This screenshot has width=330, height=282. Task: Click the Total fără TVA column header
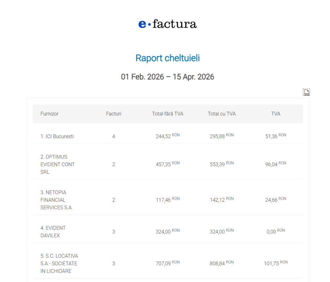click(x=168, y=114)
